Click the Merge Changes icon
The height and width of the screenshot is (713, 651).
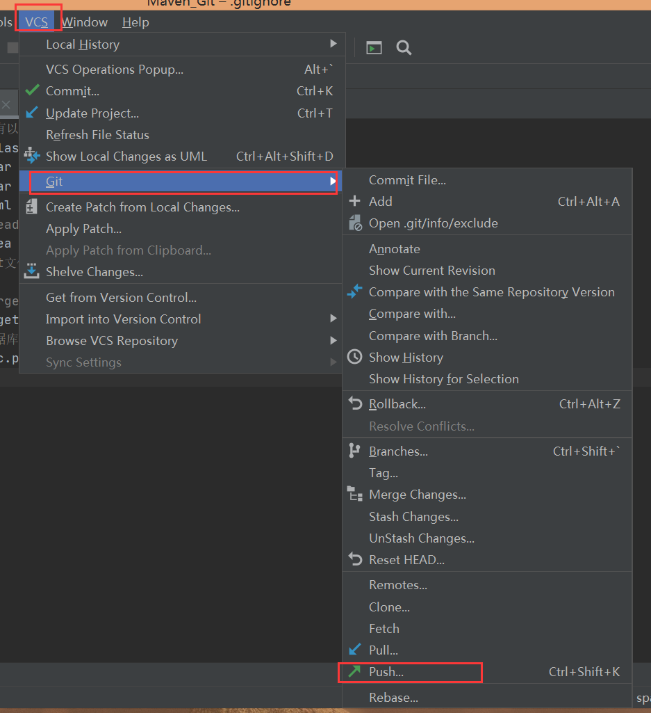click(x=355, y=494)
